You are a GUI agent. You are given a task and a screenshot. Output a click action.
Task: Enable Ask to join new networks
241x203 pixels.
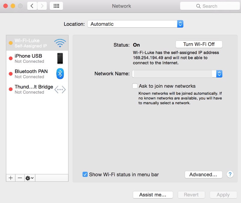tap(135, 86)
